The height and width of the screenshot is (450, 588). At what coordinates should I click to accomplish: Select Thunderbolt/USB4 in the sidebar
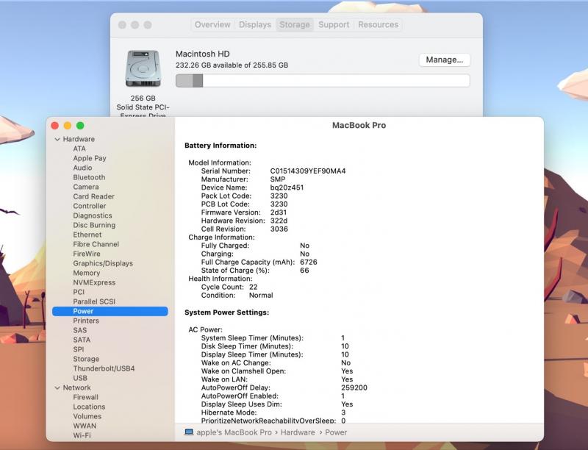[x=104, y=368]
